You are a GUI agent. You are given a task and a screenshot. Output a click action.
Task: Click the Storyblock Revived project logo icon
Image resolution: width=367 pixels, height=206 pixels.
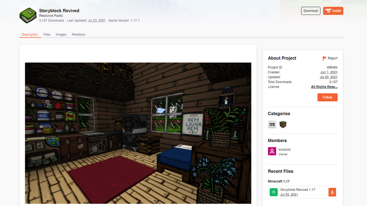[x=28, y=15]
